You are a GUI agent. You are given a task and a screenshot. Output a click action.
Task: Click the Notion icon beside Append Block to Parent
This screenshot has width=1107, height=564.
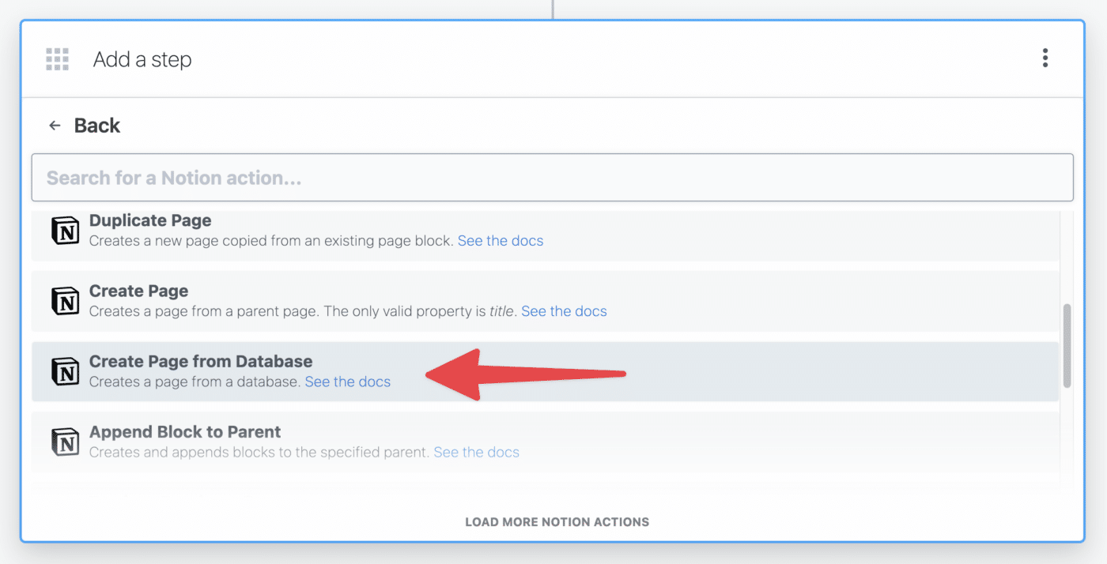point(66,442)
